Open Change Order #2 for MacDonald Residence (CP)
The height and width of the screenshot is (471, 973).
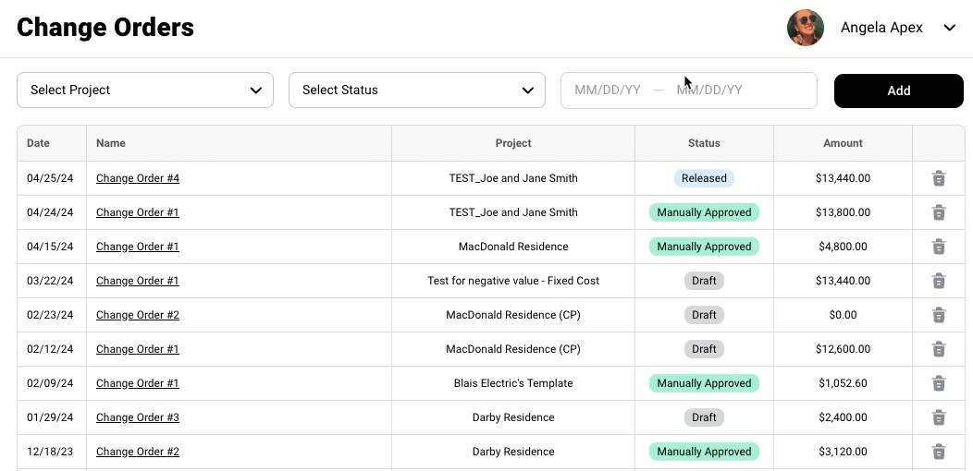click(138, 315)
